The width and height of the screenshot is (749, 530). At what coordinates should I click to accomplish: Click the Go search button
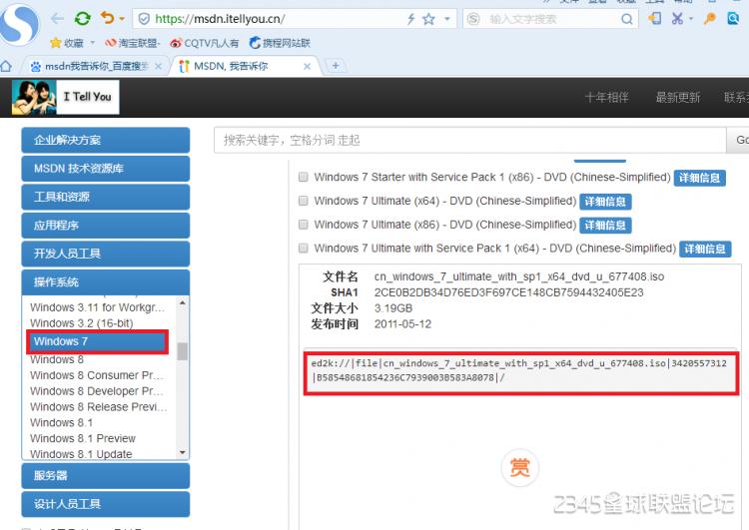[739, 140]
